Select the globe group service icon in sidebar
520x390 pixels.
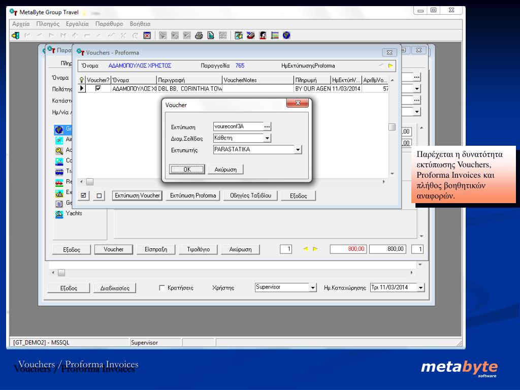(59, 129)
